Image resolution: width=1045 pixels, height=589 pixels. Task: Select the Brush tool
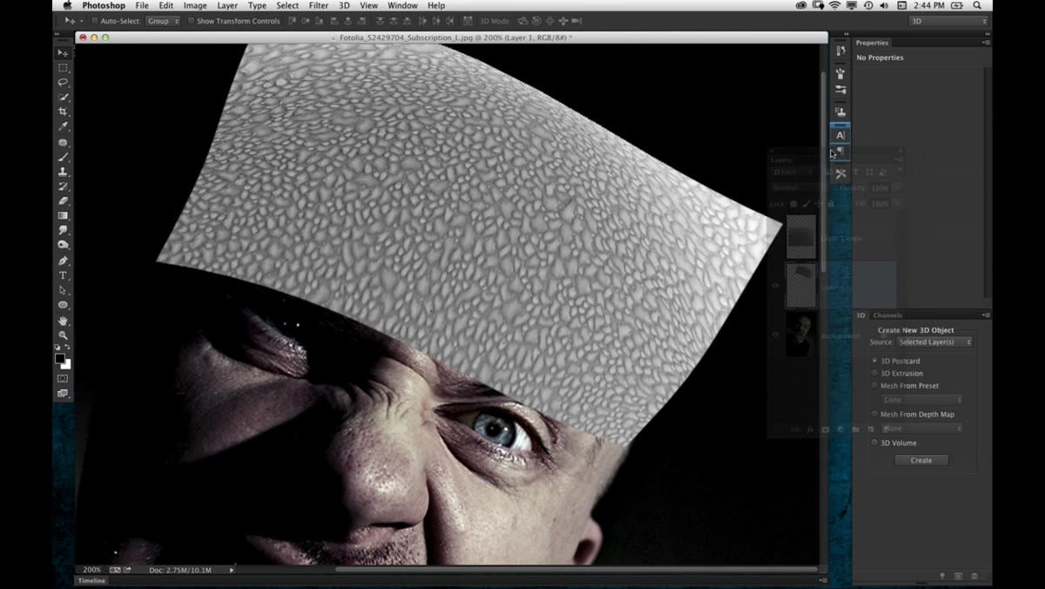(63, 157)
